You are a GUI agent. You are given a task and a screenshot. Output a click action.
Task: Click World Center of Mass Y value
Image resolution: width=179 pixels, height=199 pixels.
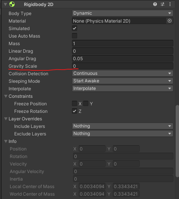click(126, 194)
